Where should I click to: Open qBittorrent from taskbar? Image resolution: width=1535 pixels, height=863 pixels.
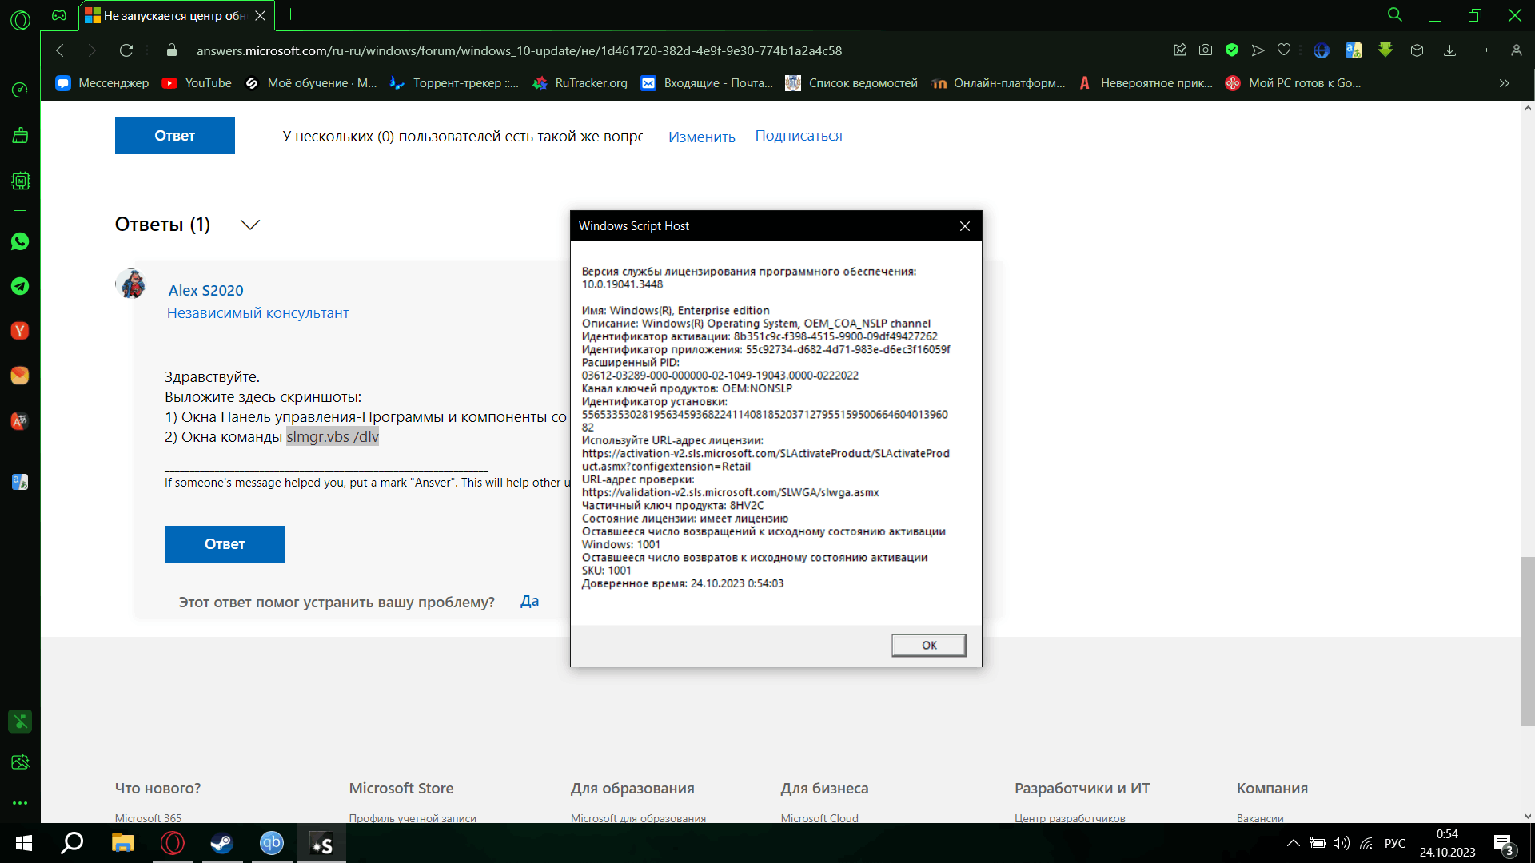[x=272, y=843]
